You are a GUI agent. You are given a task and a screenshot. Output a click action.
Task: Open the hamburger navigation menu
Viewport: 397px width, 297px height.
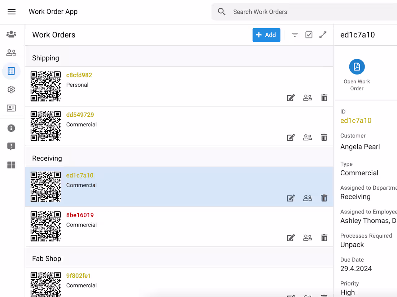12,12
